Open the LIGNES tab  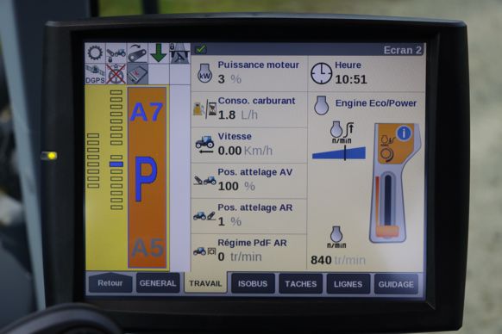point(348,284)
